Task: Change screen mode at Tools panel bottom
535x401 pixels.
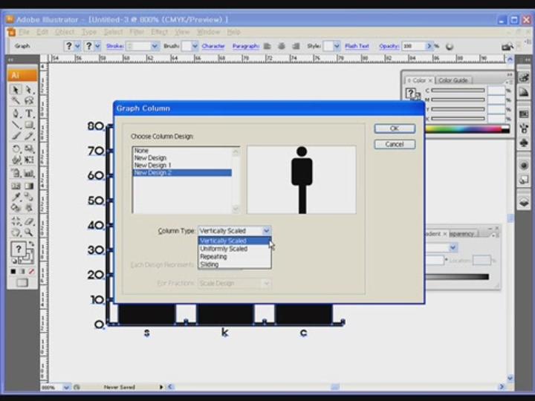Action: pos(22,283)
